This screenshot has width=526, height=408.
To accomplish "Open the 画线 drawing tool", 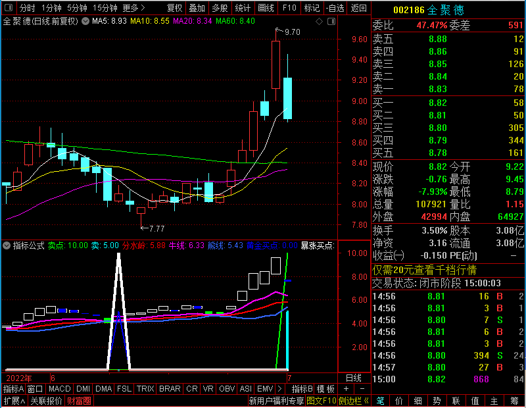I will click(x=266, y=8).
